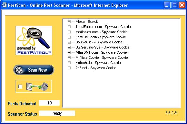This screenshot has width=187, height=124.
Task: Expand the TribalFusion.com entry
Action: pyautogui.click(x=69, y=27)
